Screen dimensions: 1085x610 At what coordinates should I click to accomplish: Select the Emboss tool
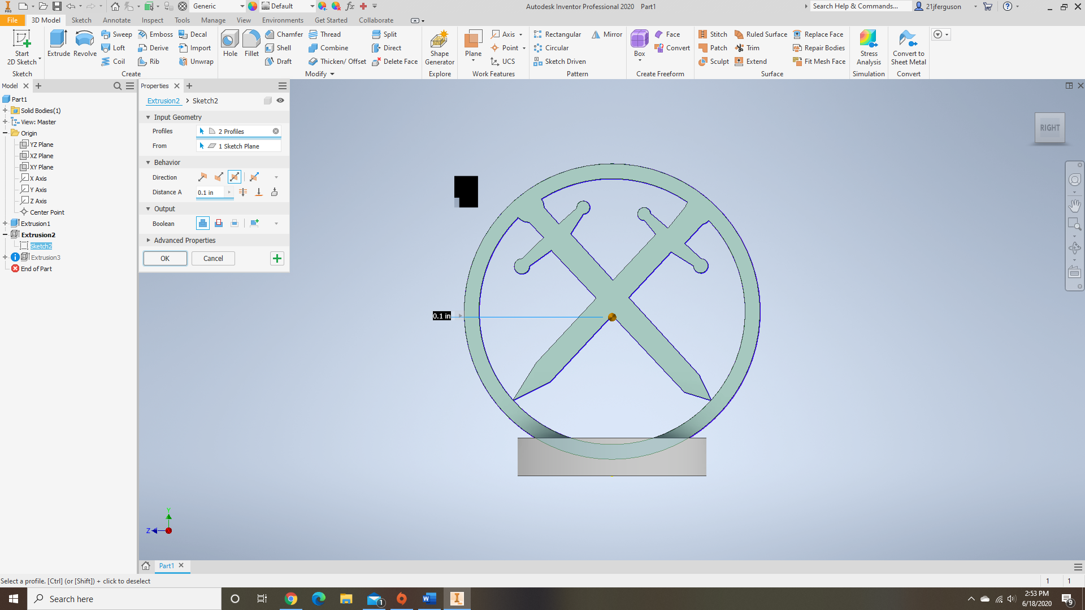coord(155,34)
